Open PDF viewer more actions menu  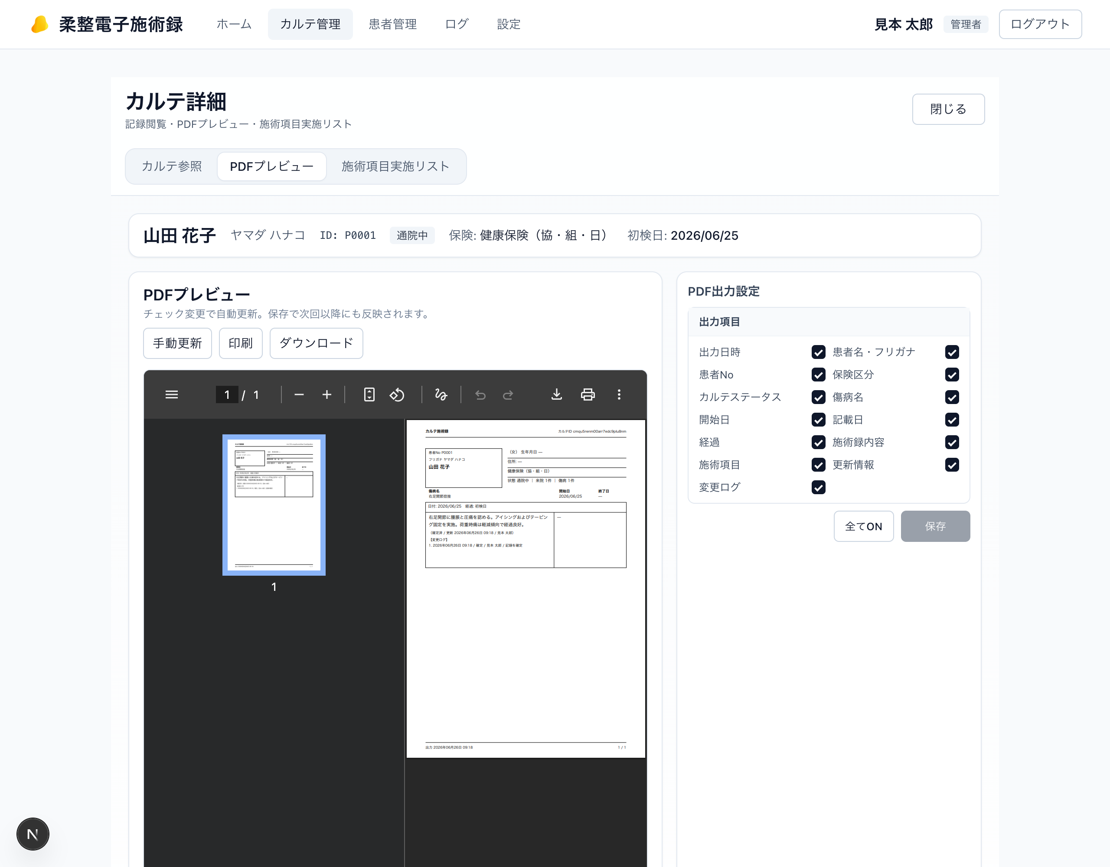pos(619,394)
